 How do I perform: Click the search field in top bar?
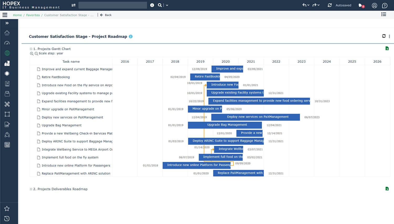click(113, 5)
